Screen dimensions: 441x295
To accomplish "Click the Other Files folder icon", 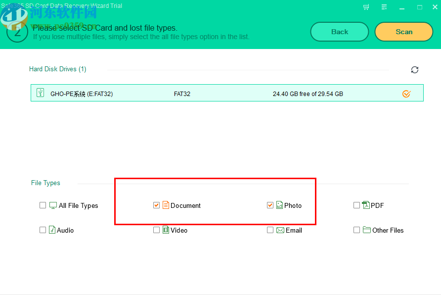I will point(366,230).
